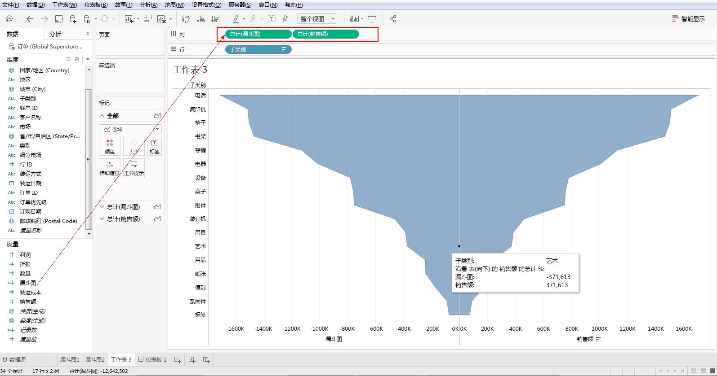Switch to the 漏斗图1 sheet tab
Image resolution: width=717 pixels, height=376 pixels.
click(x=70, y=359)
